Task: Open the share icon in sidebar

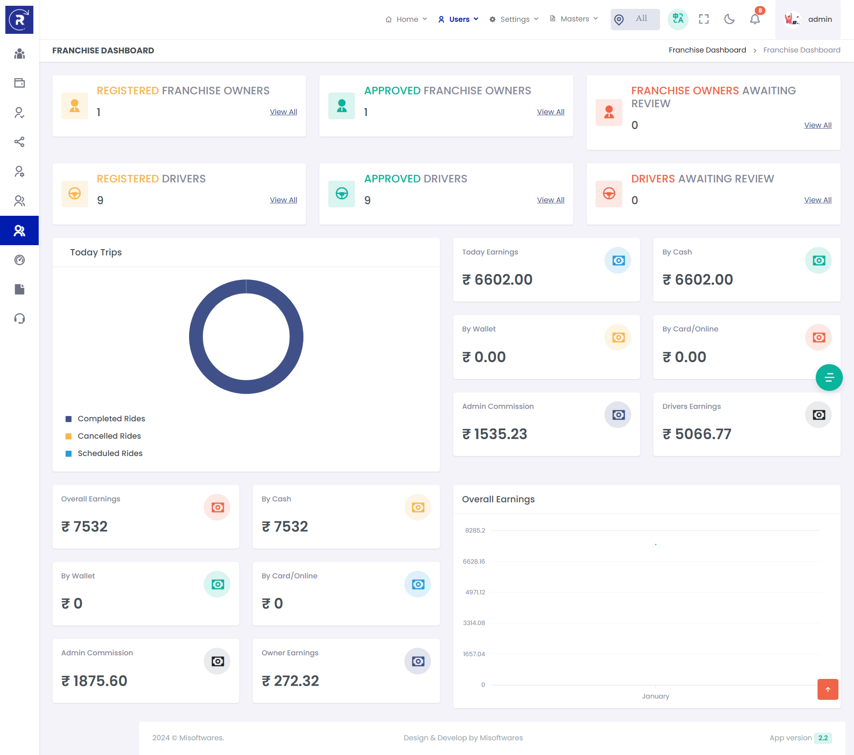Action: pos(19,142)
